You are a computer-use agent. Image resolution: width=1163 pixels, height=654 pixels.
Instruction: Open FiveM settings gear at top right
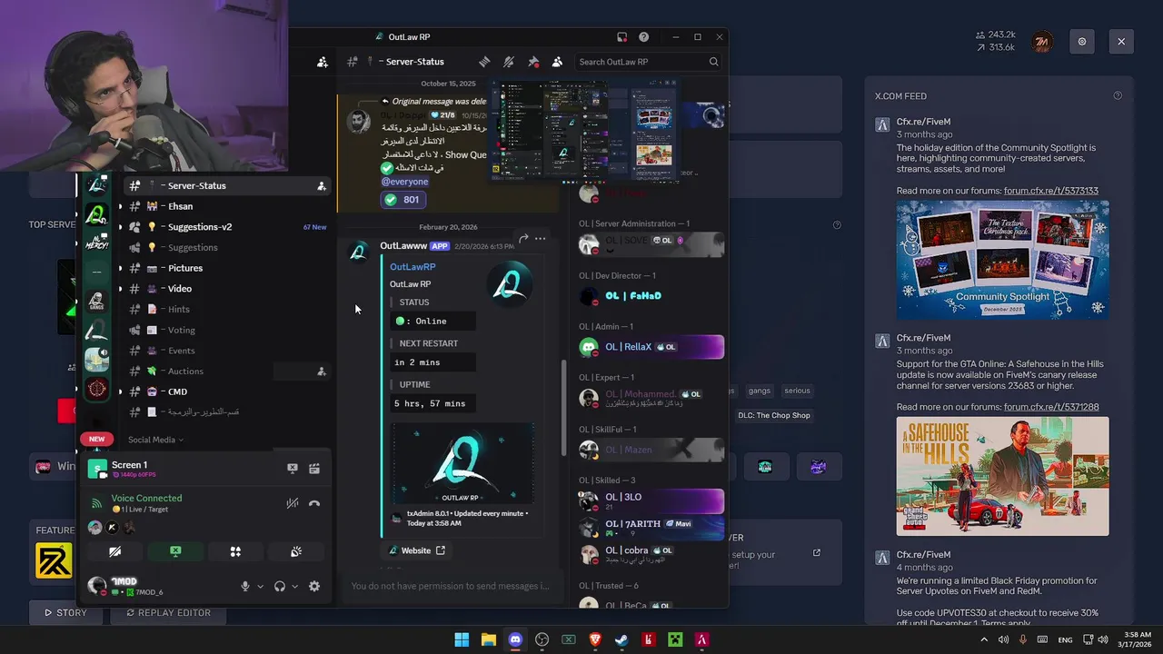click(x=1082, y=42)
